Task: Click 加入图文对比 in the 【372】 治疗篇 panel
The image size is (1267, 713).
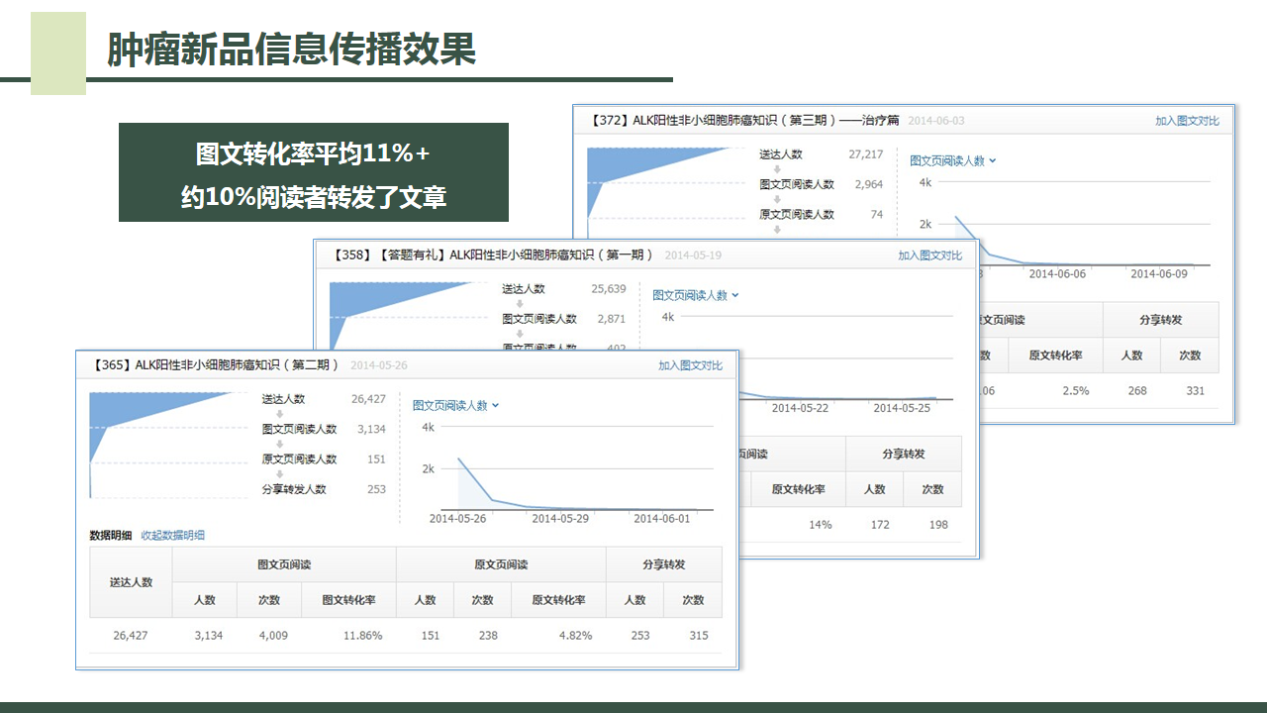Action: coord(1187,121)
